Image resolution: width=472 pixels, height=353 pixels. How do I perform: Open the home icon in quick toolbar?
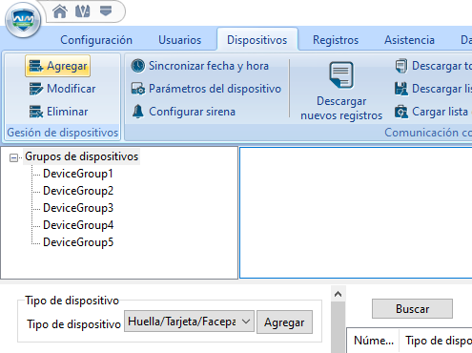[x=60, y=11]
